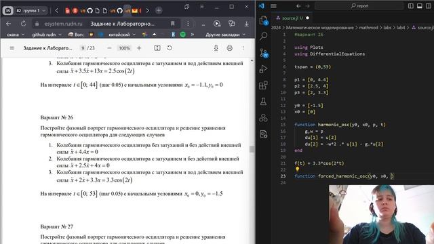
Task: Bookmark the current page in the browser
Action: pyautogui.click(x=173, y=24)
